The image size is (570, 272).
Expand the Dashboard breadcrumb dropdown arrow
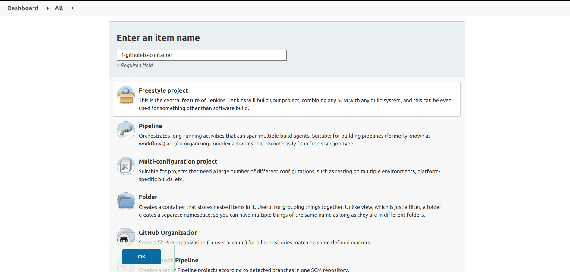tap(48, 8)
